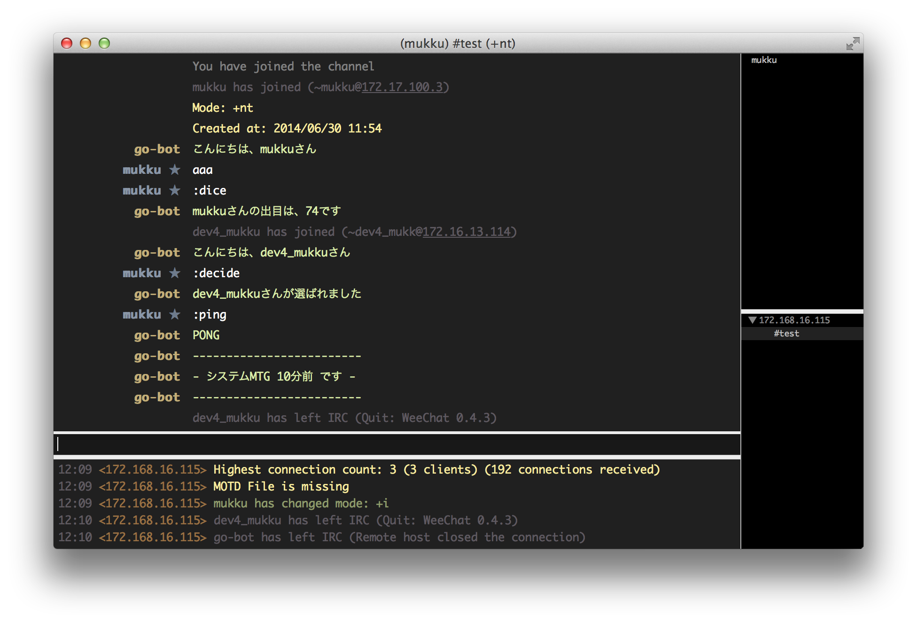917x623 pixels.
Task: Click the star beside the :decide message
Action: tap(175, 273)
